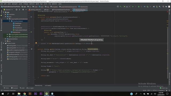Open PointsParser class in project tree
The width and height of the screenshot is (171, 96).
[17, 28]
